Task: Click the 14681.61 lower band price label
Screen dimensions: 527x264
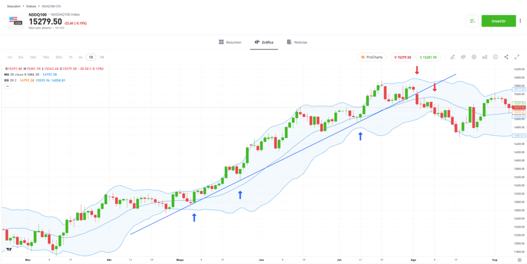Action: [519, 136]
